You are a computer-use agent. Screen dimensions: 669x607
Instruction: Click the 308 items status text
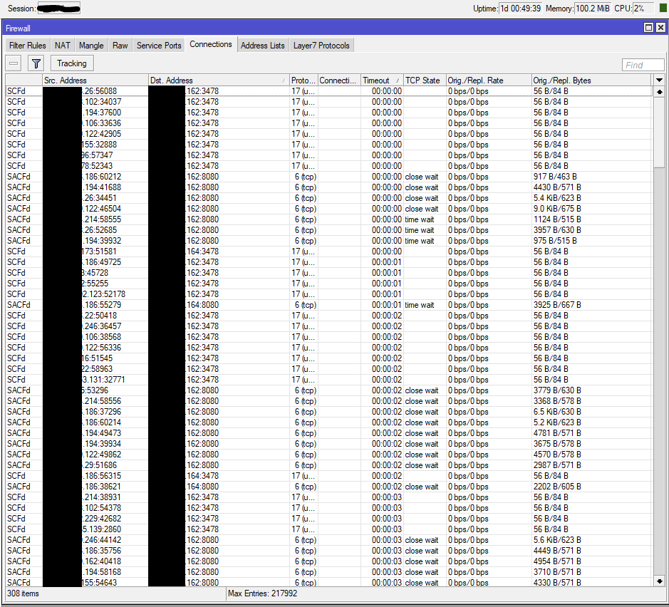pos(23,593)
